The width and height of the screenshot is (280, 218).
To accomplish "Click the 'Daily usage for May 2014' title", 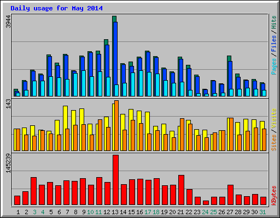I will point(56,8).
